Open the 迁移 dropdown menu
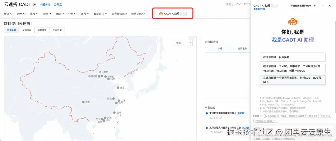 point(85,14)
